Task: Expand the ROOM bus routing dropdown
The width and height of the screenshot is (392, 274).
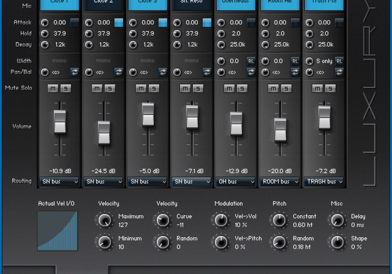Action: [x=280, y=182]
